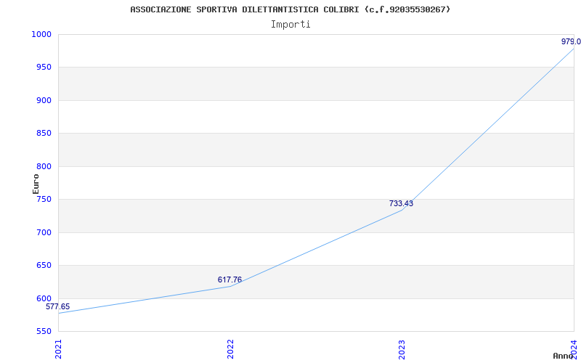Click the Euro y-axis title
This screenshot has height=363, width=581.
point(36,184)
